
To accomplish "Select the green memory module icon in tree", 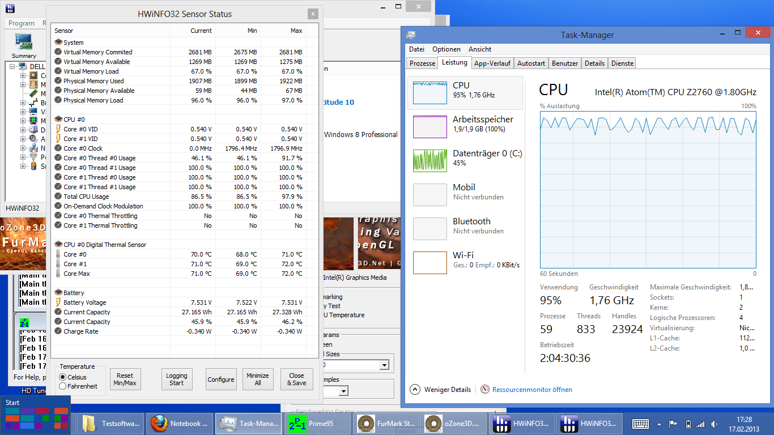I will point(33,93).
